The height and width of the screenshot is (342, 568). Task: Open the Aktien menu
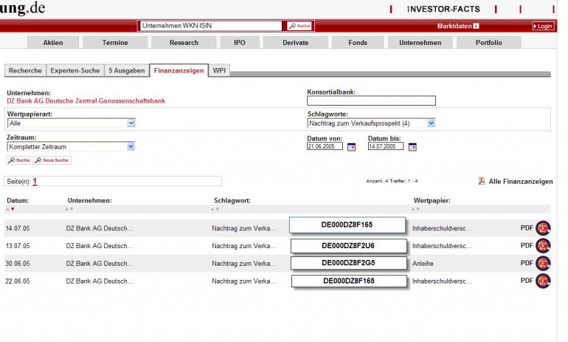pyautogui.click(x=53, y=42)
